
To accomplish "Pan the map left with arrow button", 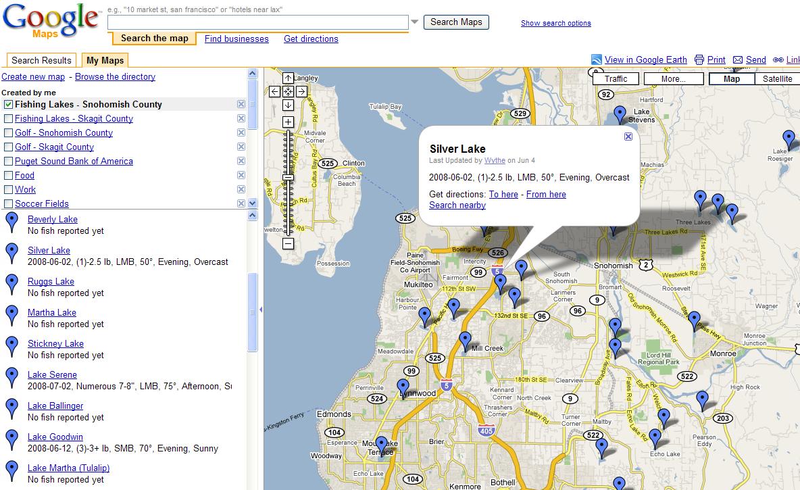I will [274, 91].
